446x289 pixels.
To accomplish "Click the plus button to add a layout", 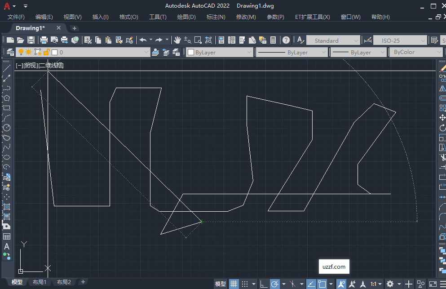I will 83,282.
